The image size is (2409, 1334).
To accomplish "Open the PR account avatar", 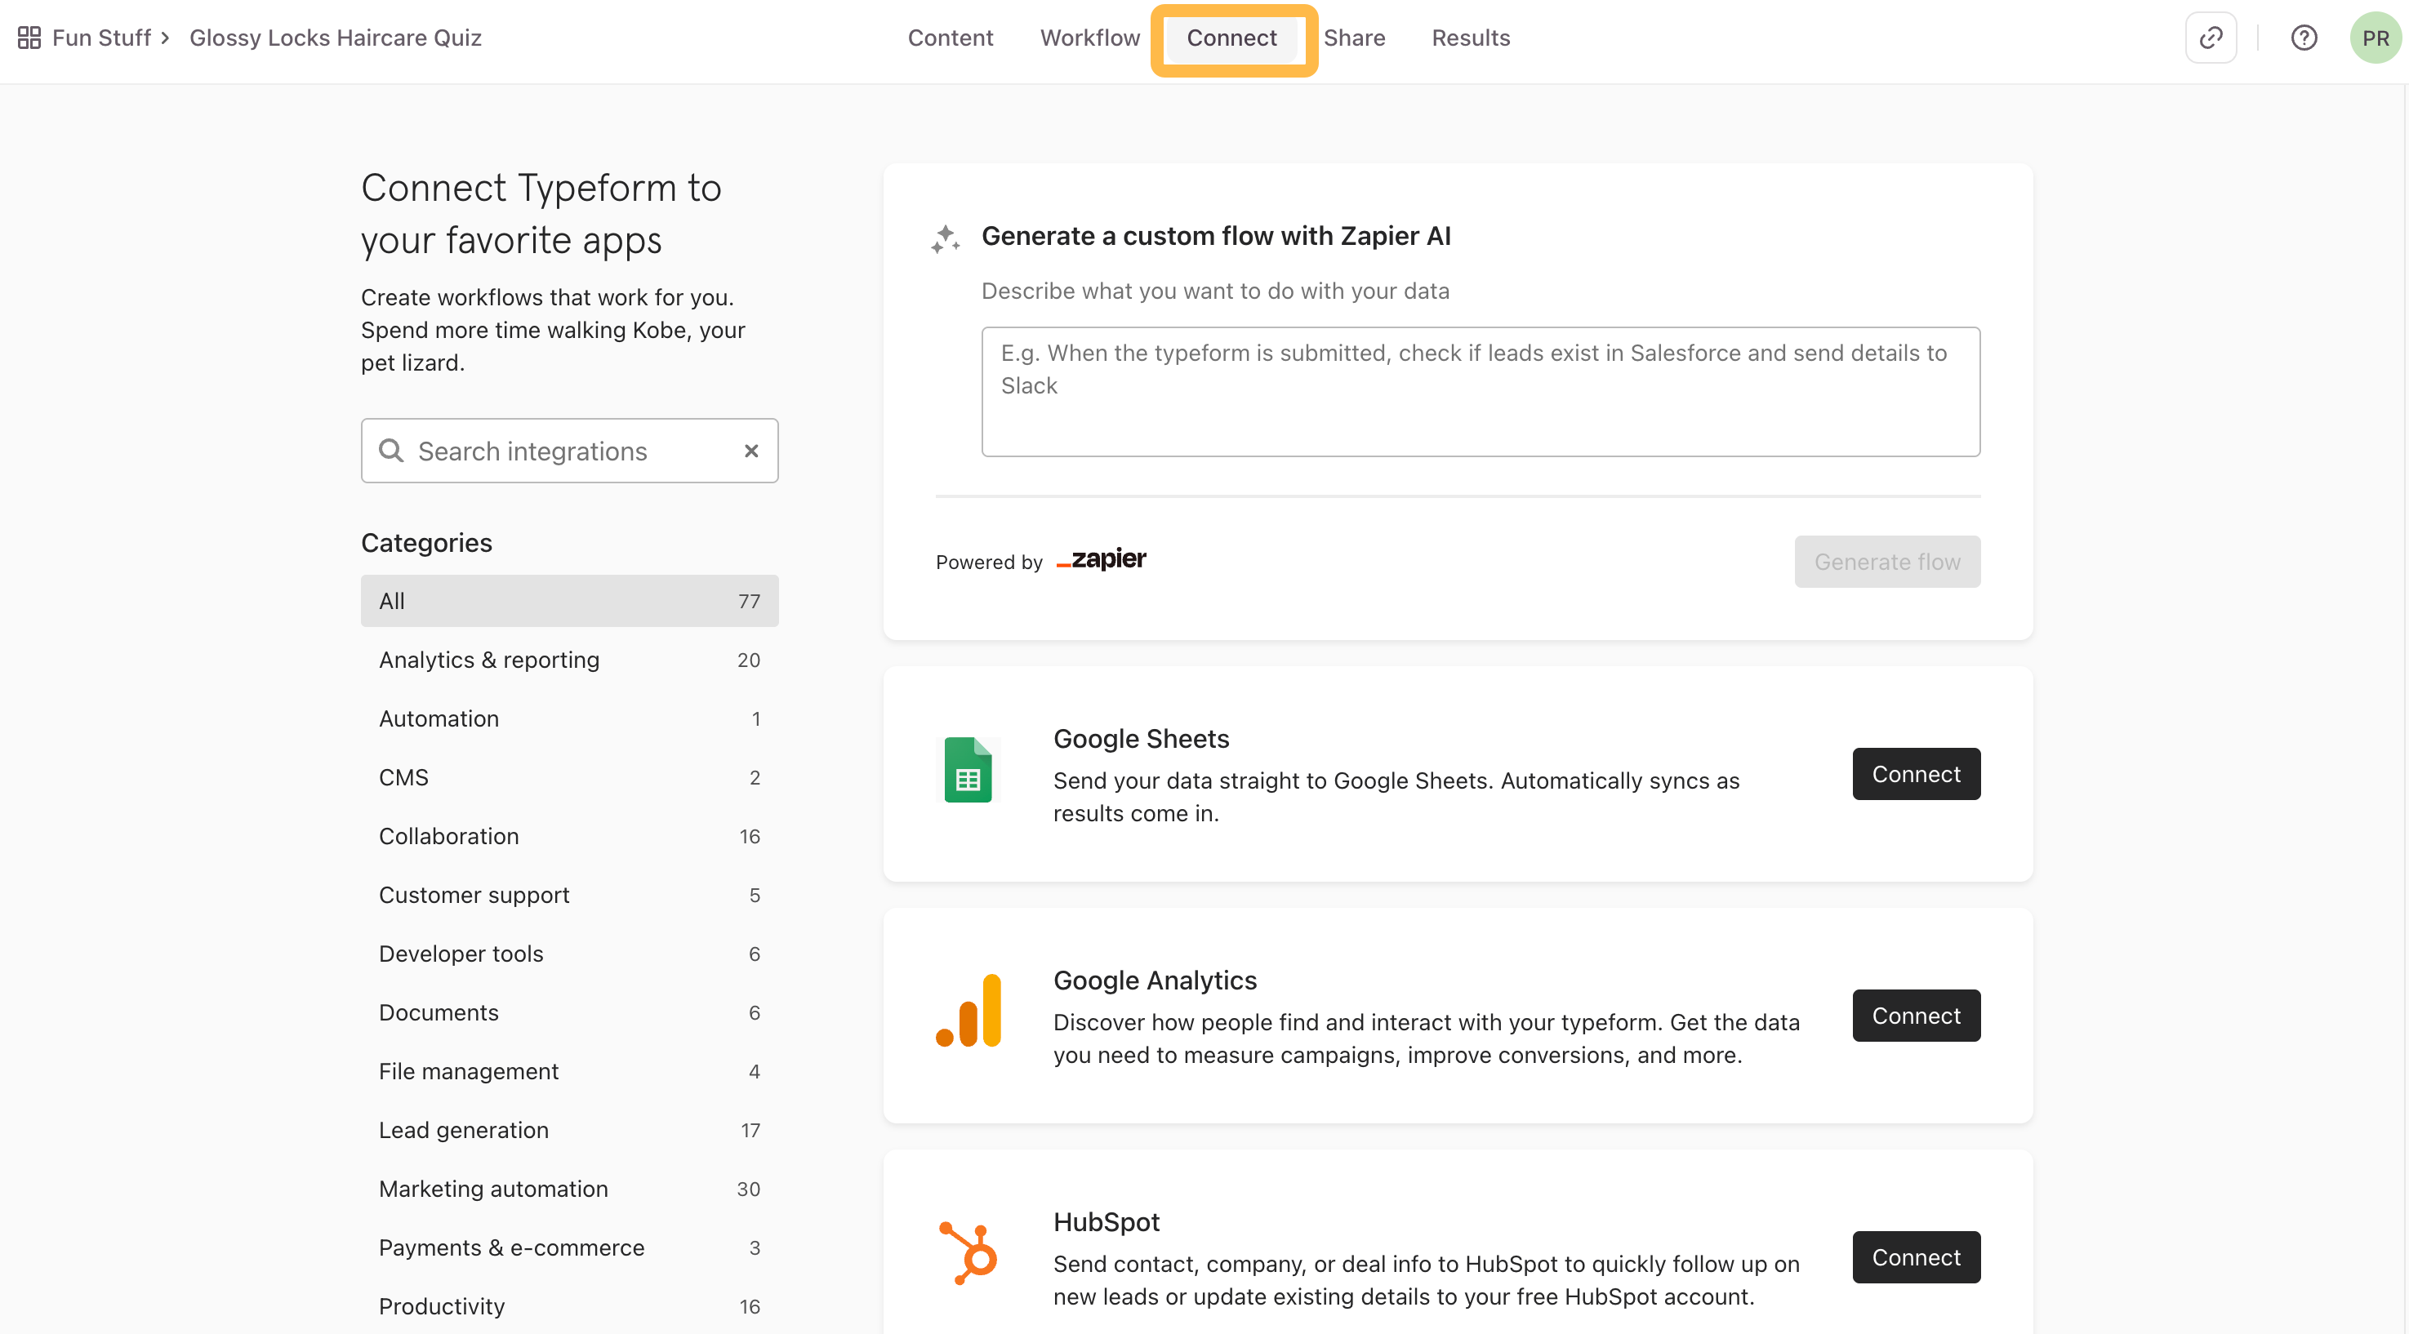I will coord(2376,38).
